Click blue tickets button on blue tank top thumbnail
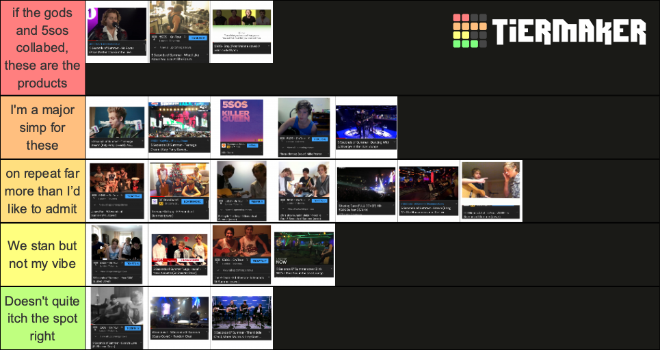The image size is (660, 350). point(320,139)
